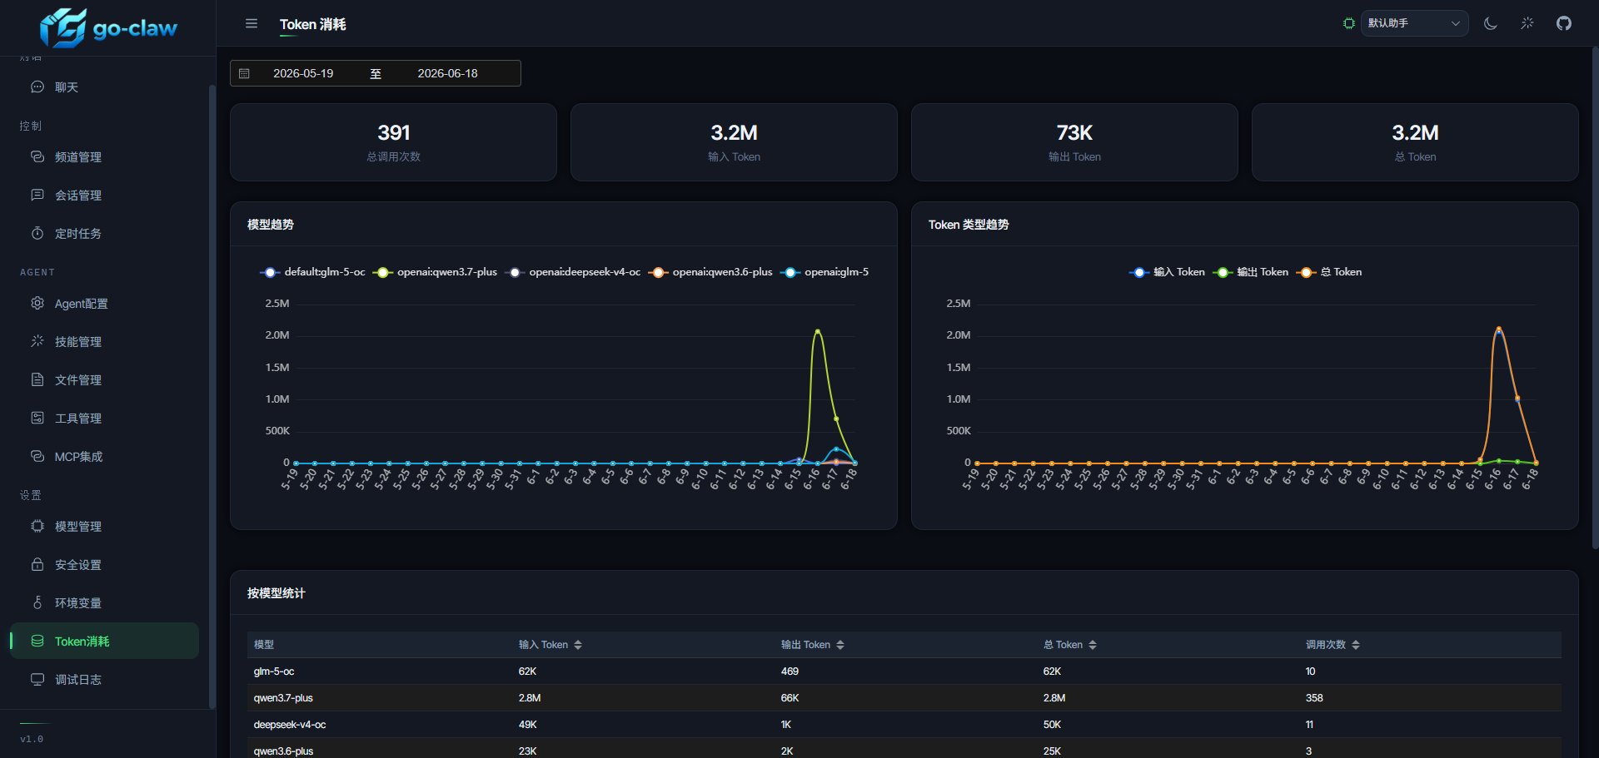Click the 模型 column header

[x=264, y=645]
